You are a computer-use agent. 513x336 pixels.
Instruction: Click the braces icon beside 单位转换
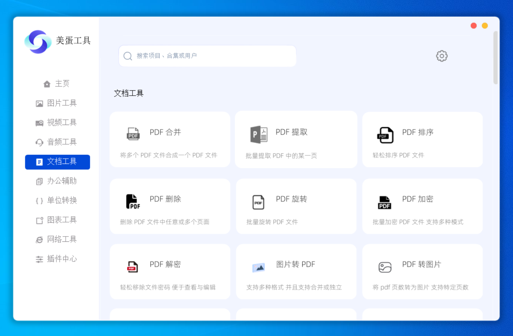[39, 201]
